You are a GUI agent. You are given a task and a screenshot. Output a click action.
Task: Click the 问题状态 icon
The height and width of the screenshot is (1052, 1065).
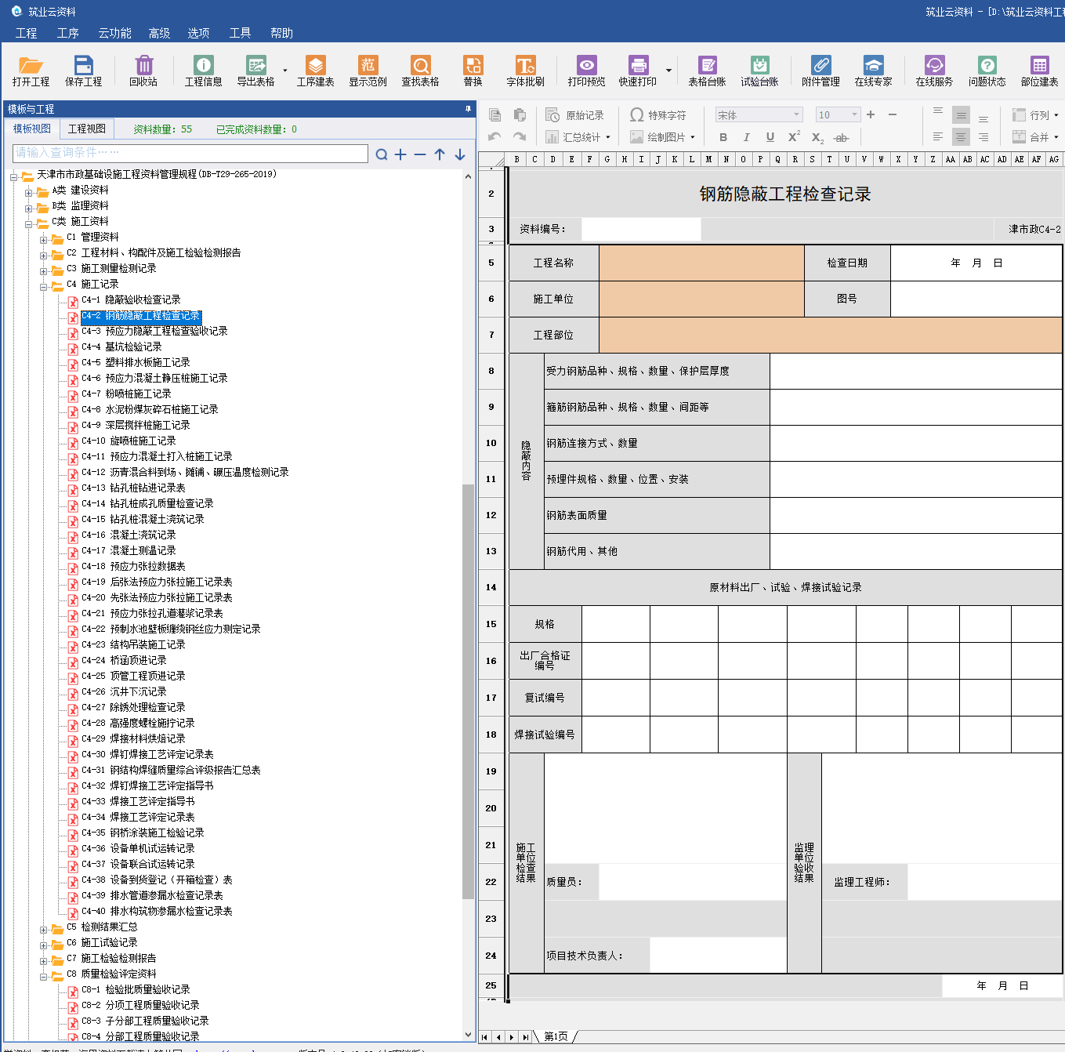click(x=987, y=71)
